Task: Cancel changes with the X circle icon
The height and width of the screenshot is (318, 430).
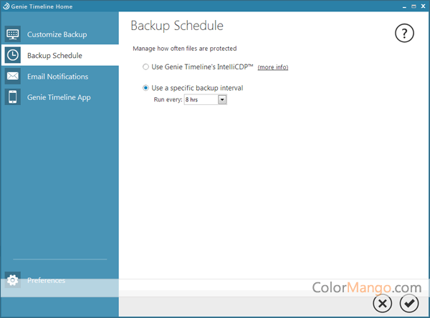Action: pos(383,304)
